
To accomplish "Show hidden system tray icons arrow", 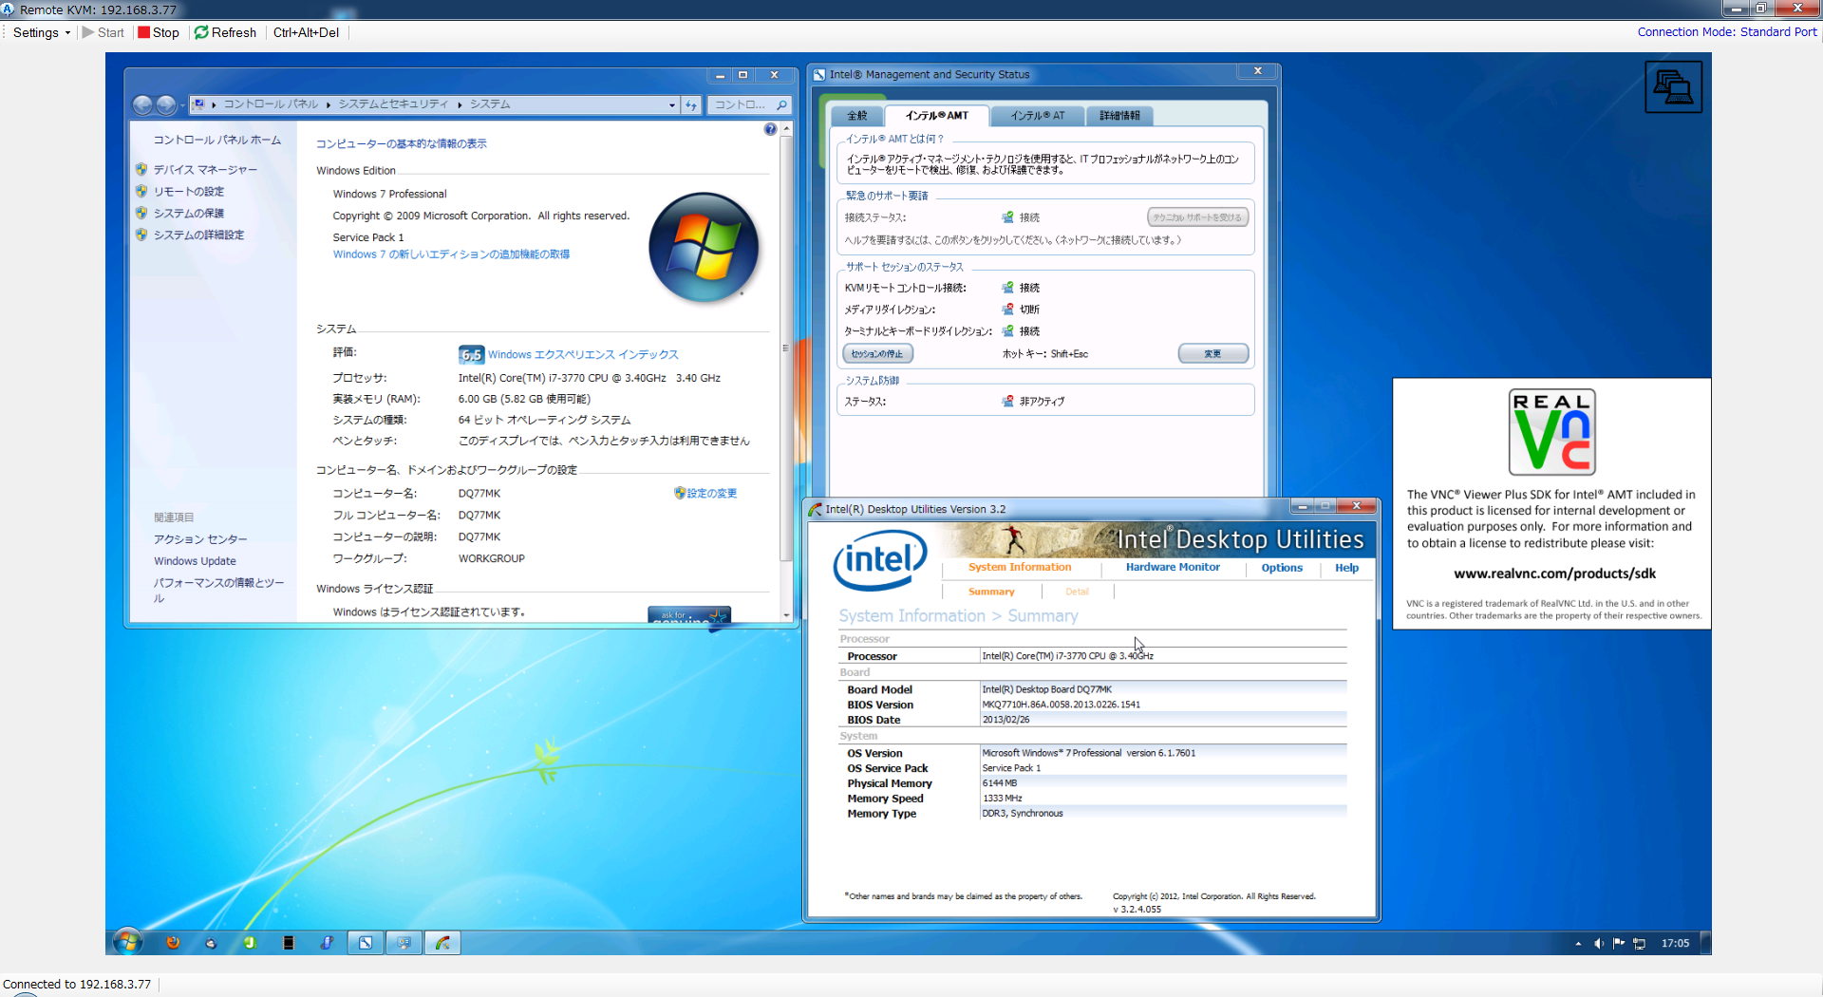I will 1578,943.
